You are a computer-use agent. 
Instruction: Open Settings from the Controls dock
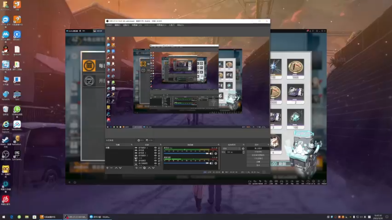[258, 162]
